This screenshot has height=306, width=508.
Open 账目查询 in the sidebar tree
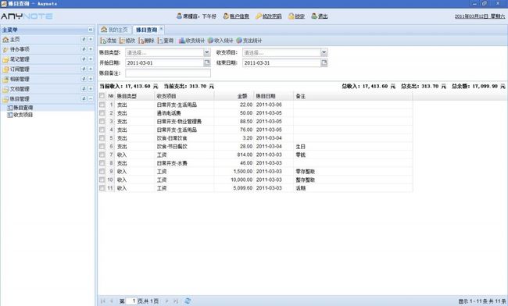(23, 108)
